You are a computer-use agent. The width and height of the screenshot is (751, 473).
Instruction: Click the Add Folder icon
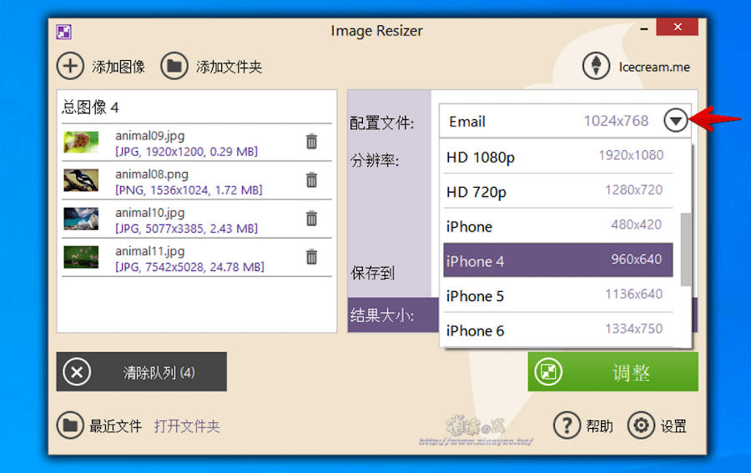174,66
